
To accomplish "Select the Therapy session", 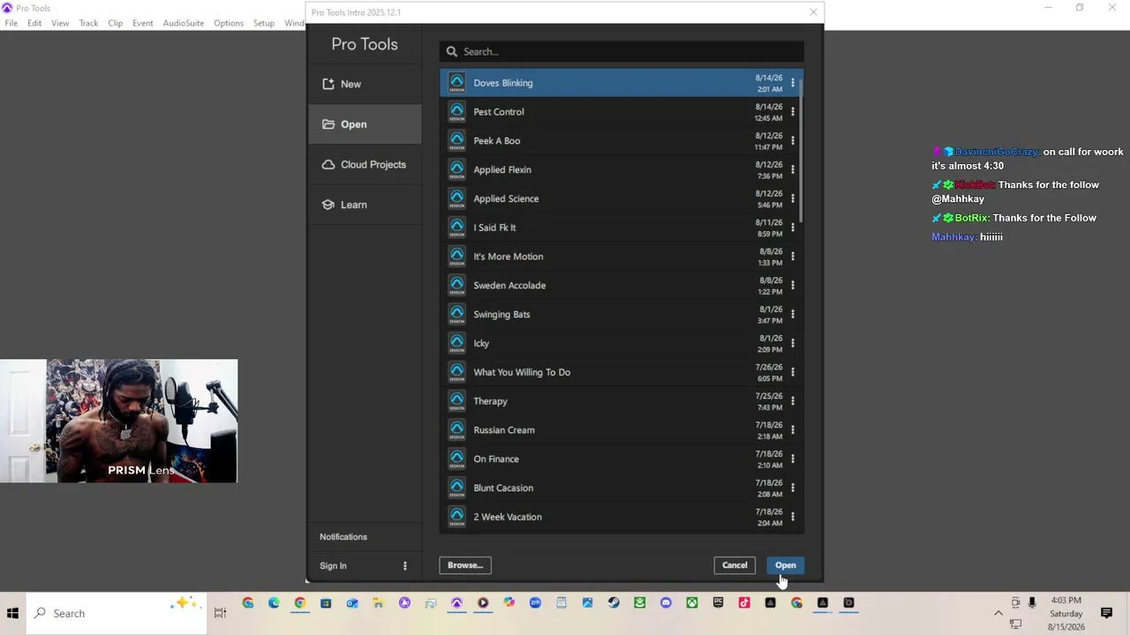I will pos(621,401).
